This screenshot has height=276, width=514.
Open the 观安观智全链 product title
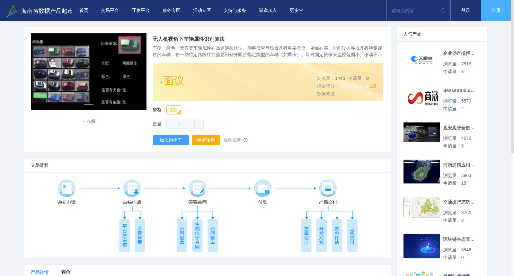[x=459, y=128]
